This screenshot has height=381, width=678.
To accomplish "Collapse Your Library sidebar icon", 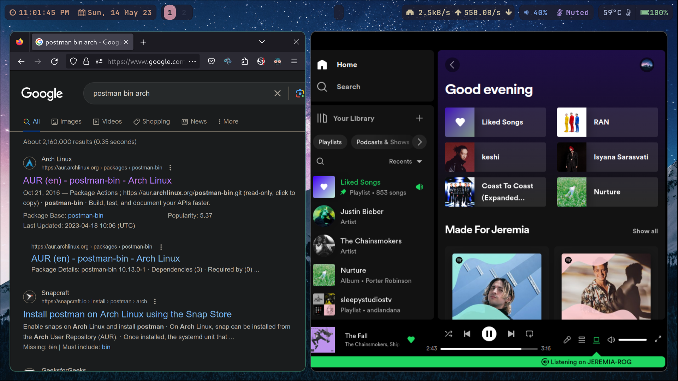I will [322, 118].
